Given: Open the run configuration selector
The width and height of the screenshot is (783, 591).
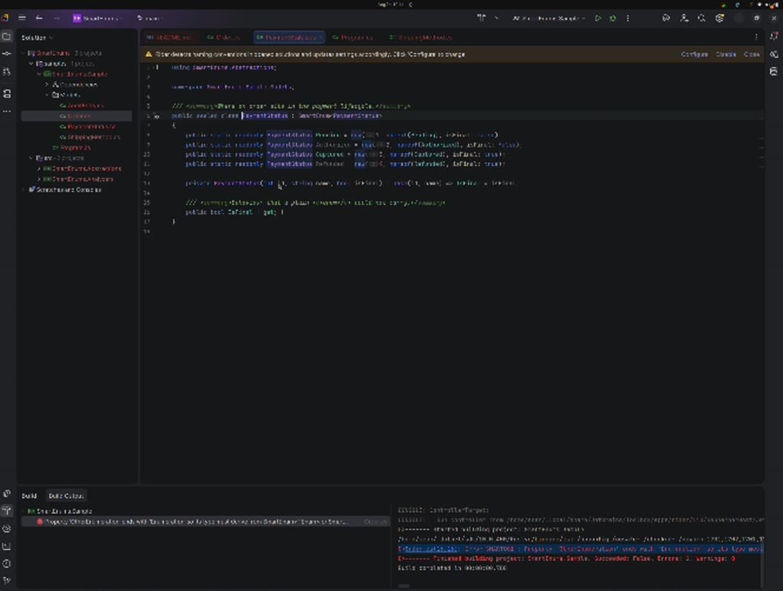Looking at the screenshot, I should [x=548, y=18].
